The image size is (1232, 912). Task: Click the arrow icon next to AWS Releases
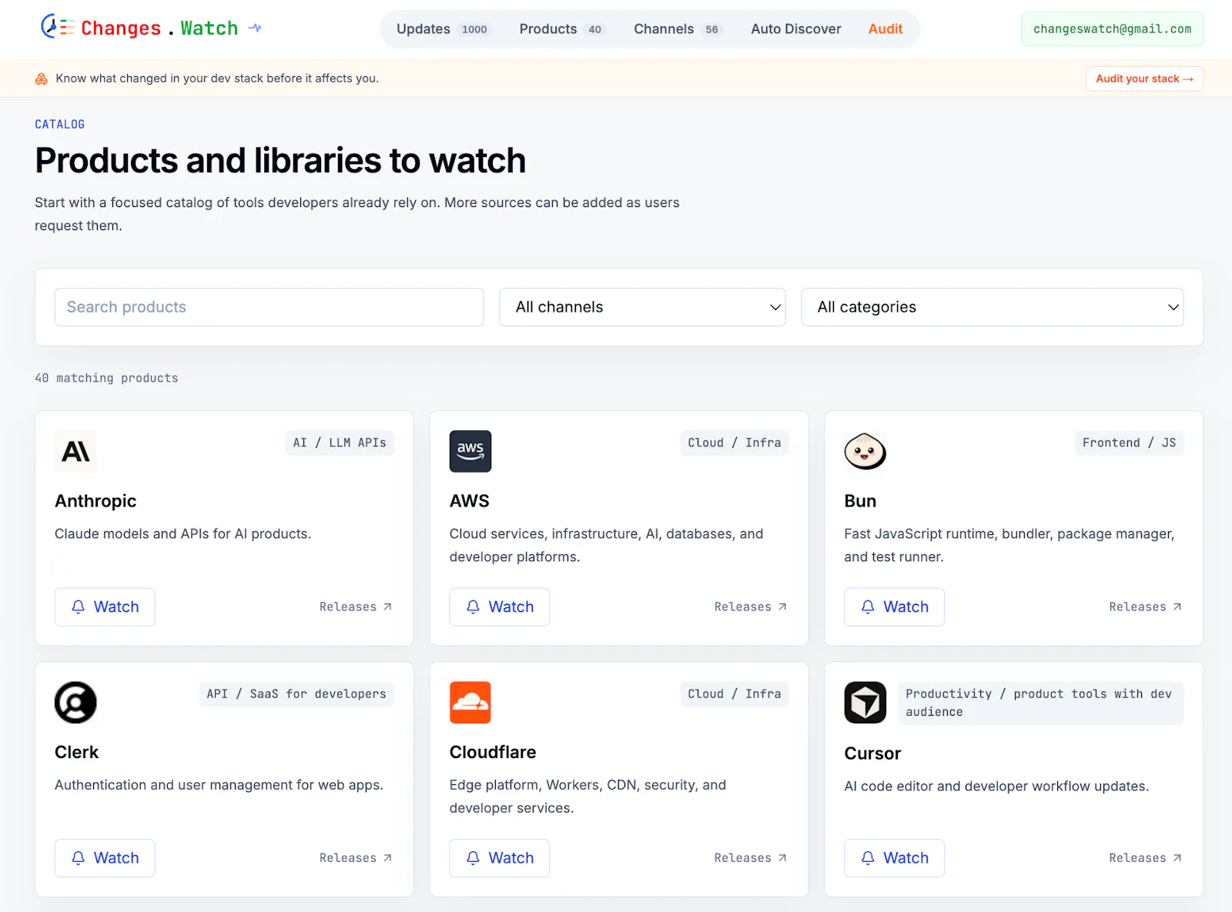(782, 606)
